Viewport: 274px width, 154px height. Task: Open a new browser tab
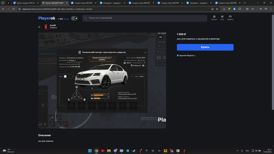click(x=245, y=3)
